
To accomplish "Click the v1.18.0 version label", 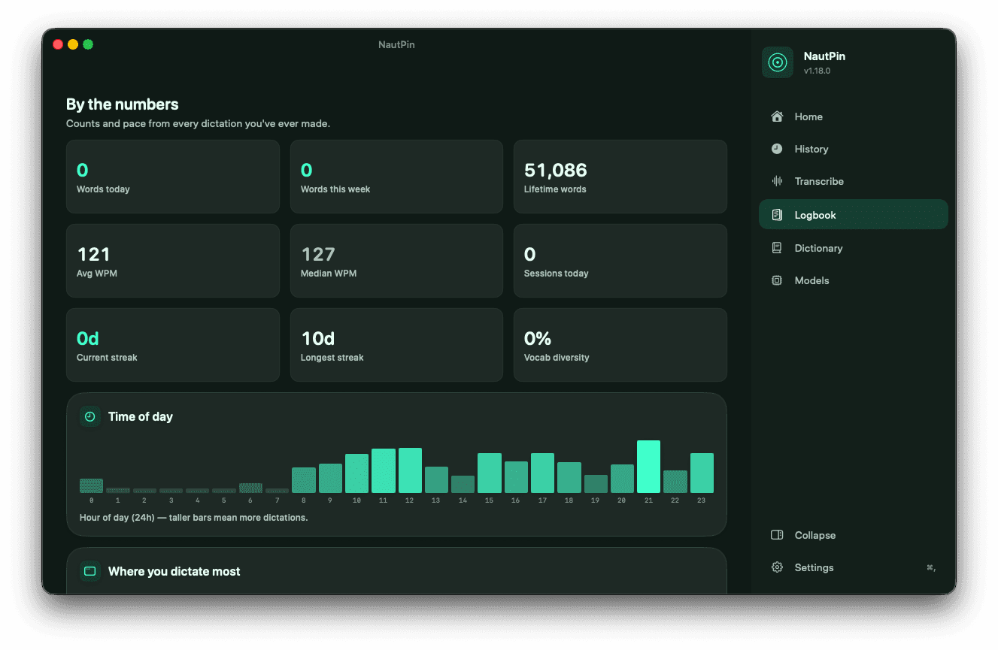I will (x=817, y=71).
